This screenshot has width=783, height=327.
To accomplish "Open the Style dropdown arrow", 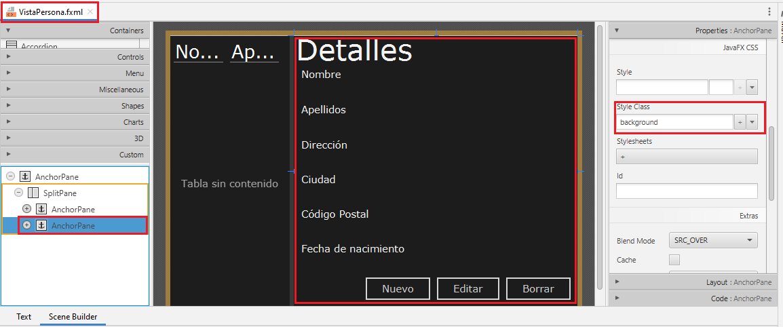I will point(752,88).
